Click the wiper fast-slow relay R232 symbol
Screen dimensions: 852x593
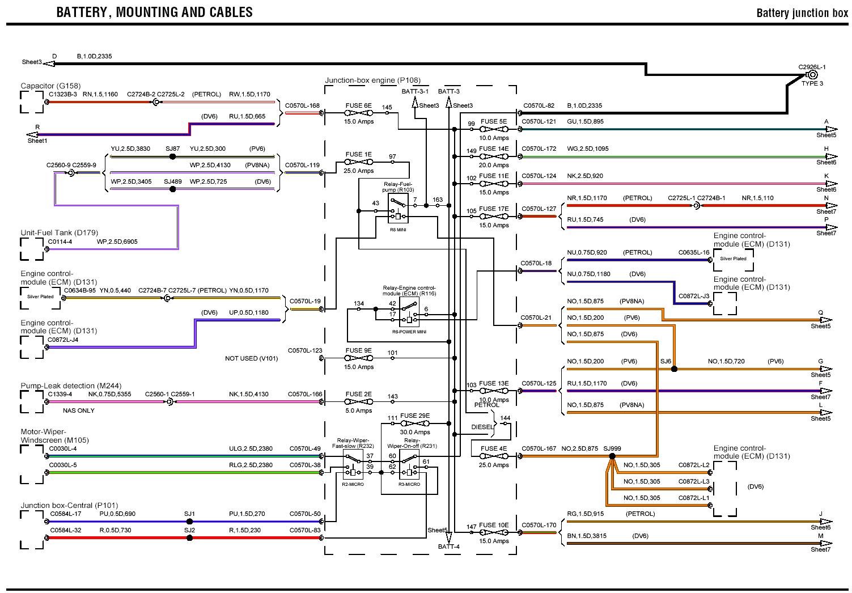tap(353, 467)
